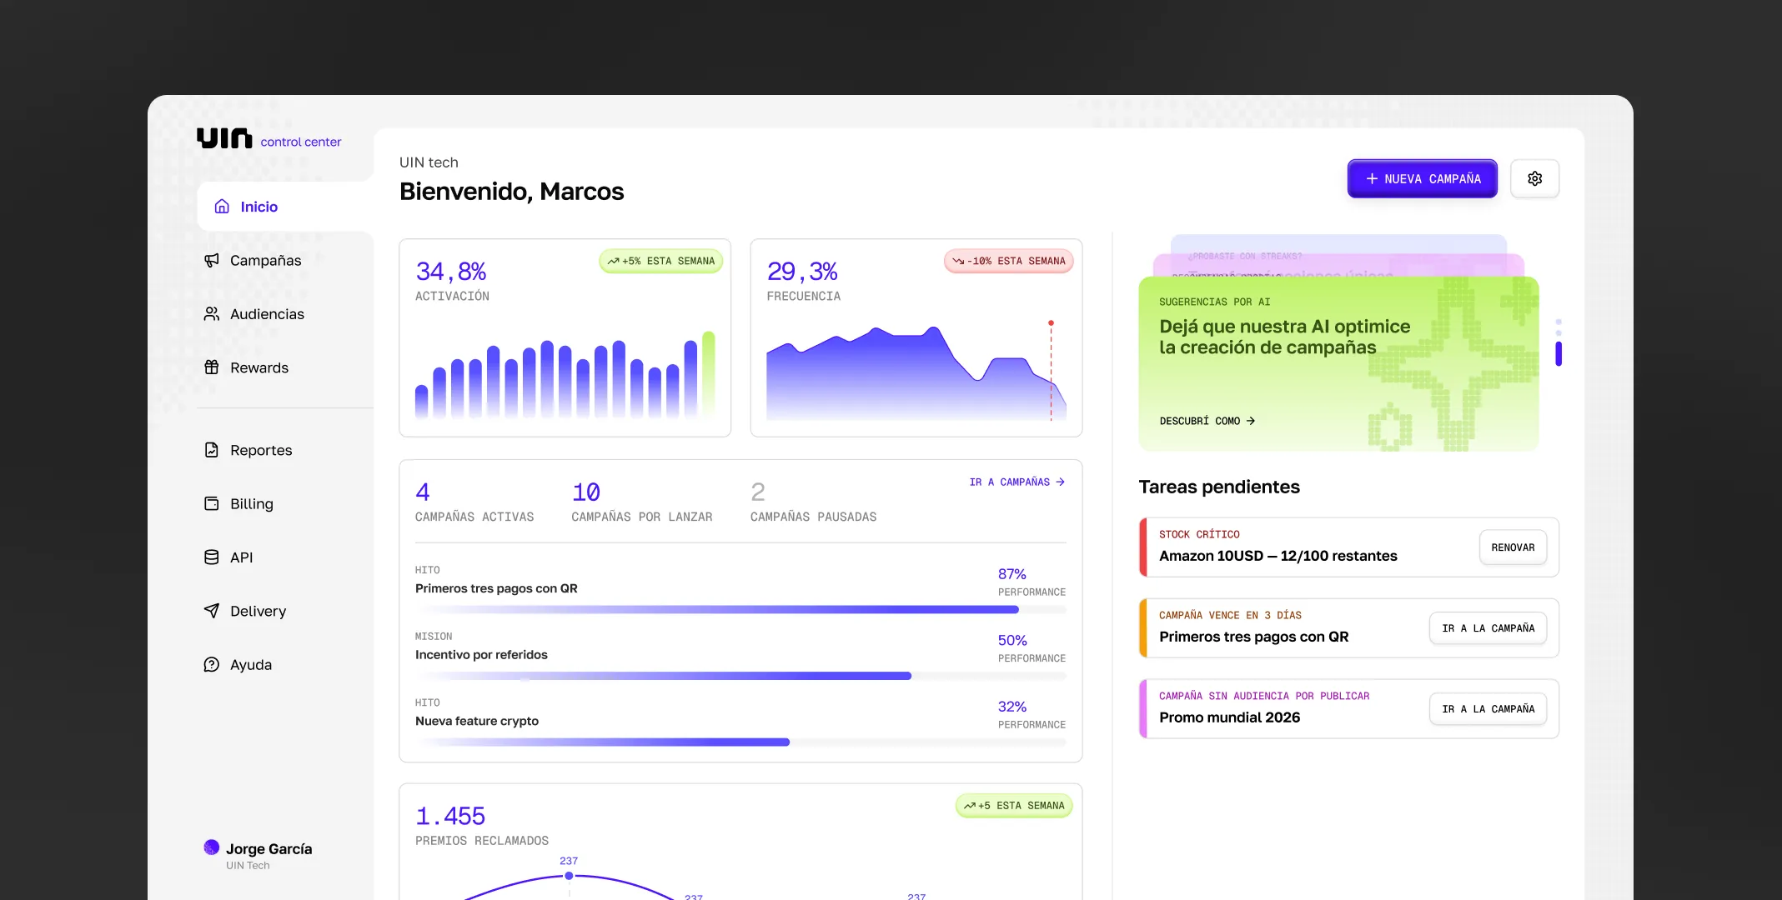Click the 29,3% Frecuencia value

point(802,272)
